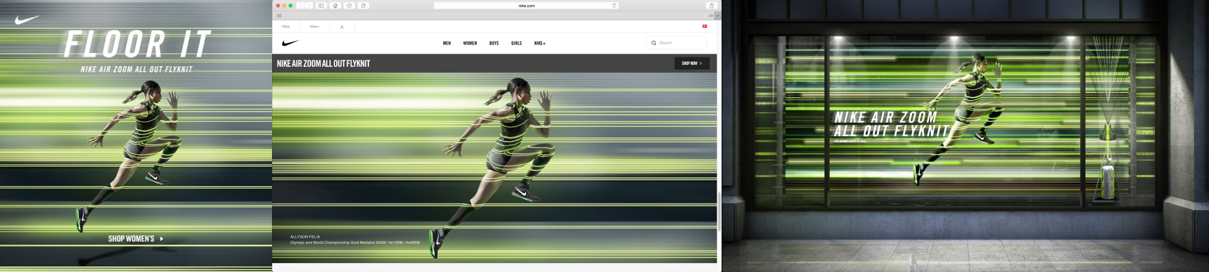Go back using Safari's back arrow
This screenshot has width=1209, height=272.
[x=300, y=6]
